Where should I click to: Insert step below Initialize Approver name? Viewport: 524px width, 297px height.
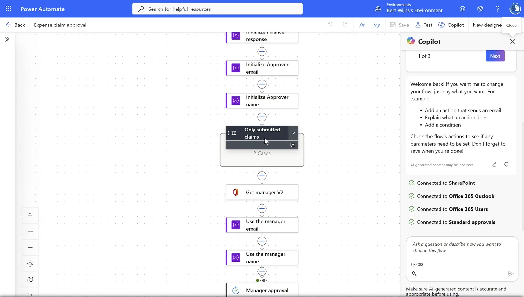[262, 117]
